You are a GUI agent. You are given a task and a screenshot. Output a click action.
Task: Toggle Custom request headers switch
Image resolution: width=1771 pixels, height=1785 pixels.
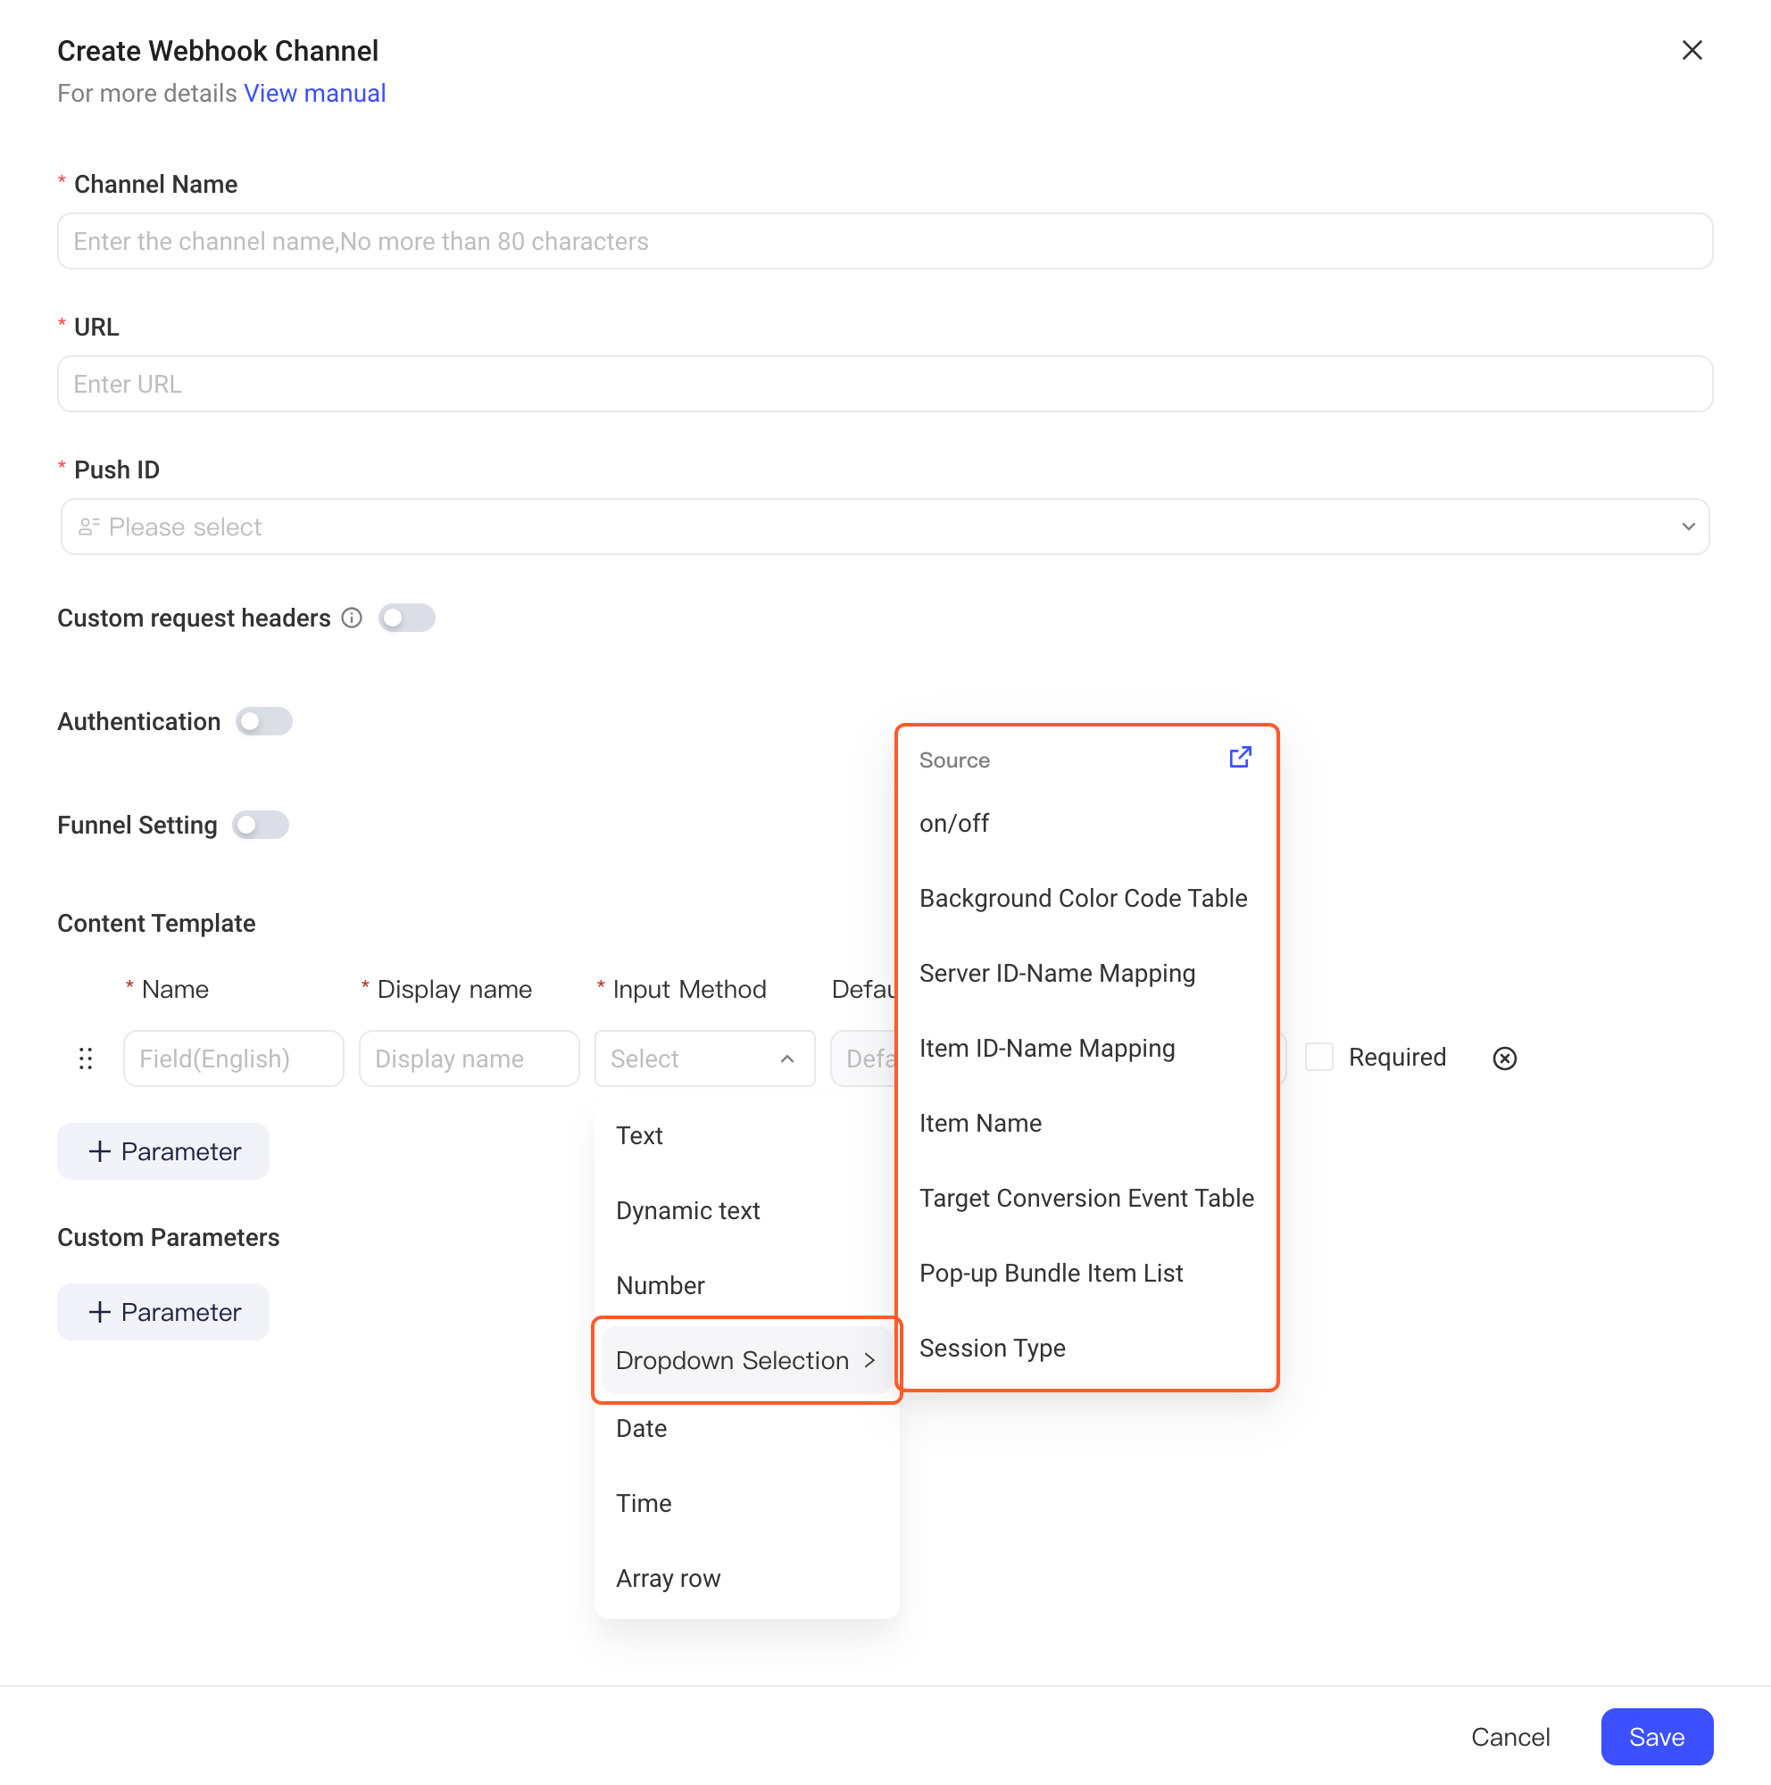click(x=406, y=619)
